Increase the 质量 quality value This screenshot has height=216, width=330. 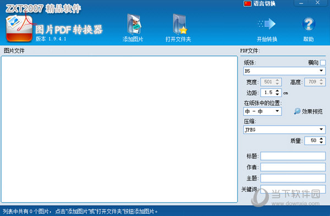(321, 139)
